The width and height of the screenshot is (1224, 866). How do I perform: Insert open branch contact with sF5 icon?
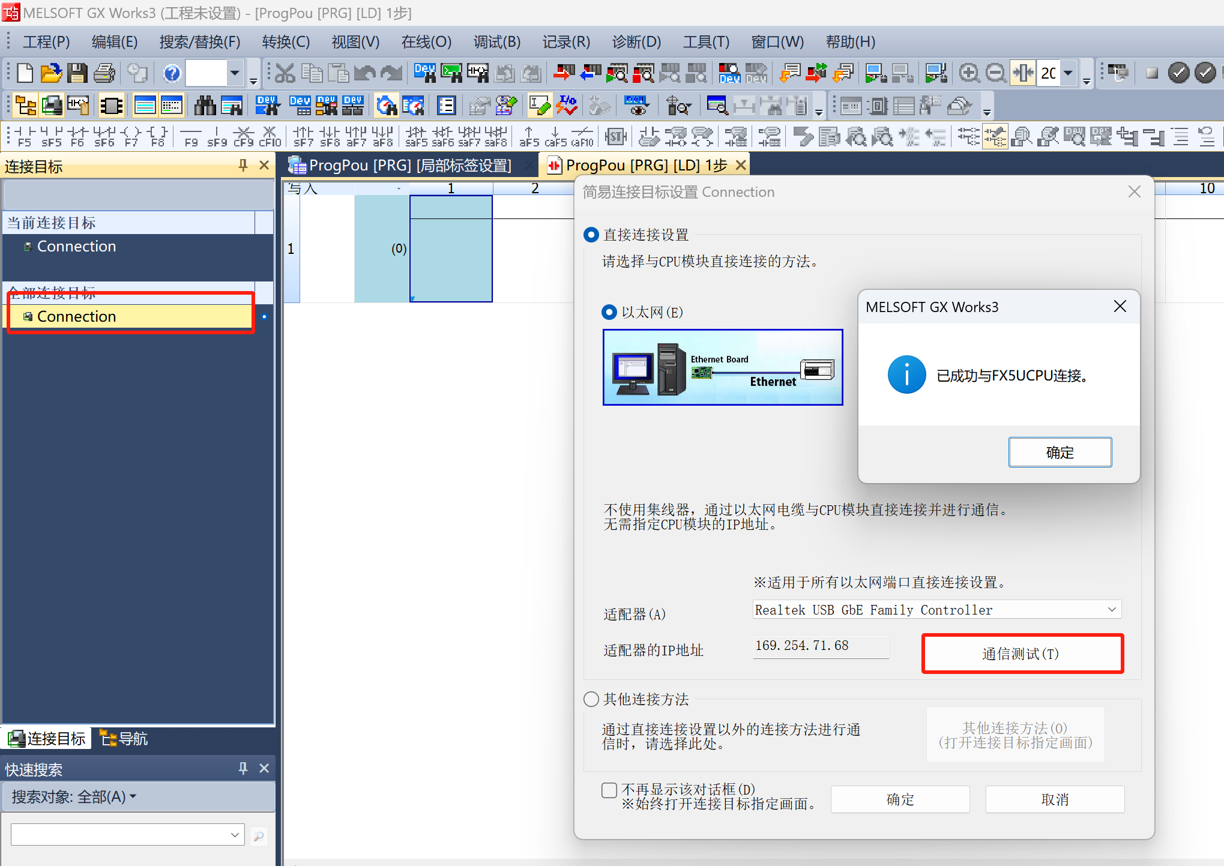(51, 137)
